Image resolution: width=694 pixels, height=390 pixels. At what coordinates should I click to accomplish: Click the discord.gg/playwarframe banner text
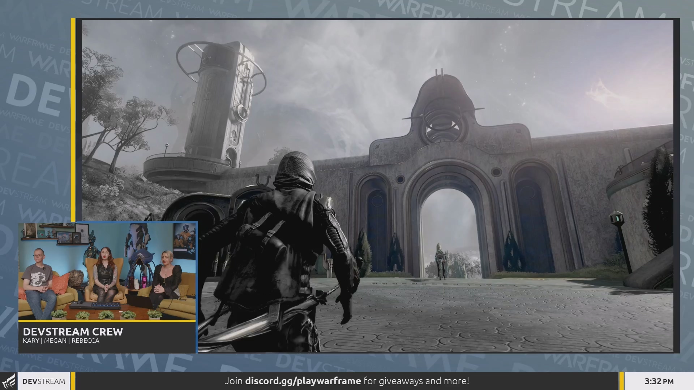click(303, 381)
